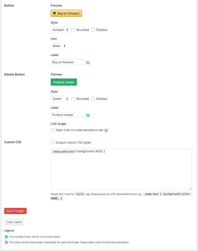Toggle Shadow for the Details Button style

[93, 99]
